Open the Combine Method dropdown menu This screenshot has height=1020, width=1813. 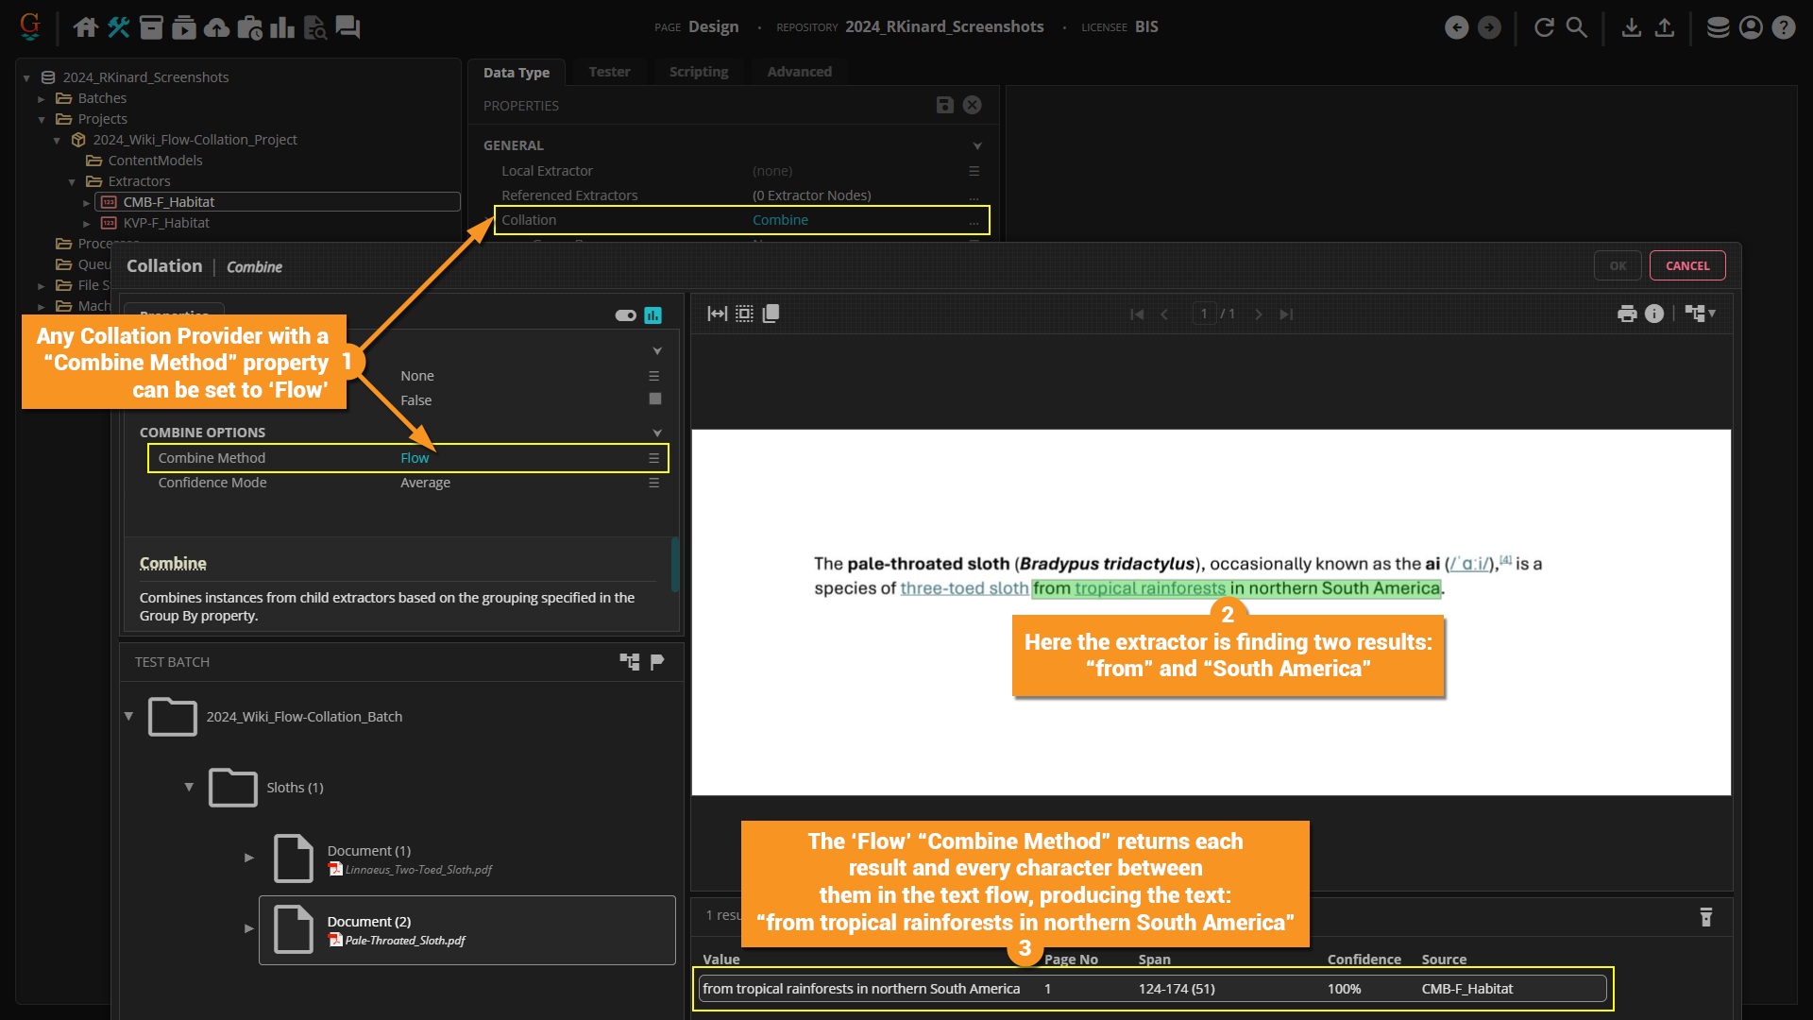[x=653, y=458]
